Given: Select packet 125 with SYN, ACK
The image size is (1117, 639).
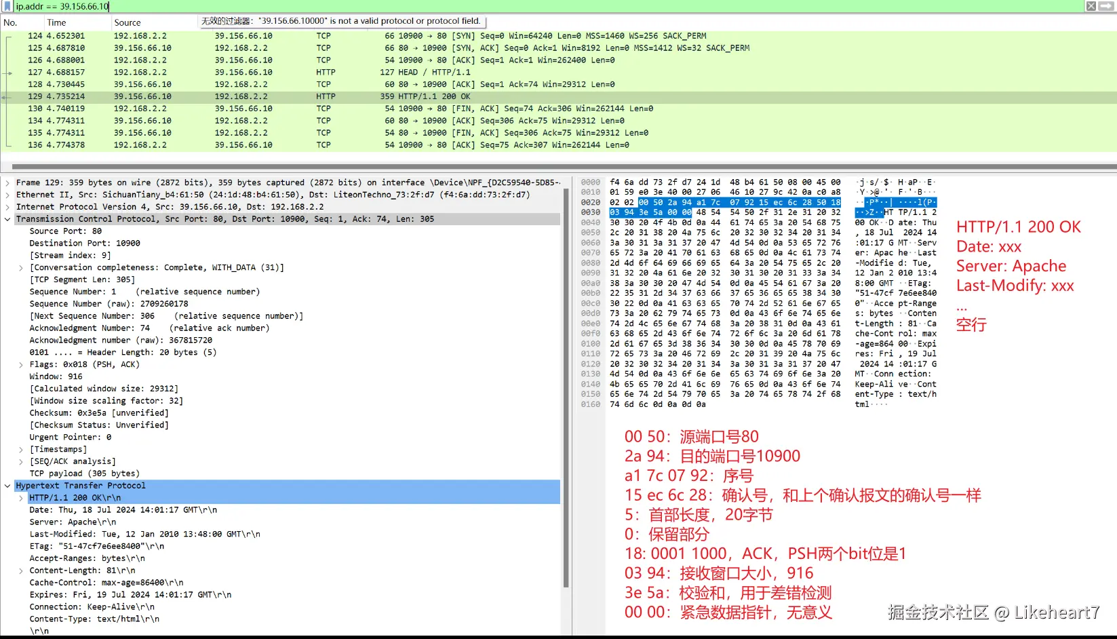Looking at the screenshot, I should (x=558, y=48).
